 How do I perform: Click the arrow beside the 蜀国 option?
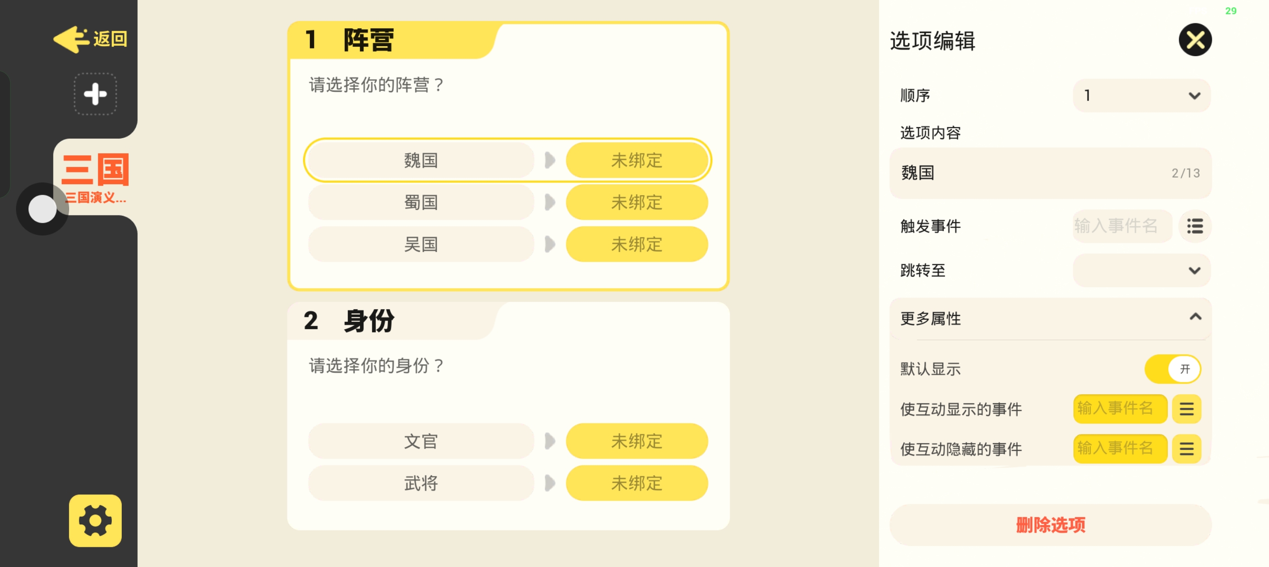(550, 202)
